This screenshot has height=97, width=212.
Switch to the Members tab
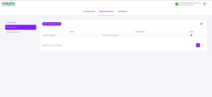point(123,12)
